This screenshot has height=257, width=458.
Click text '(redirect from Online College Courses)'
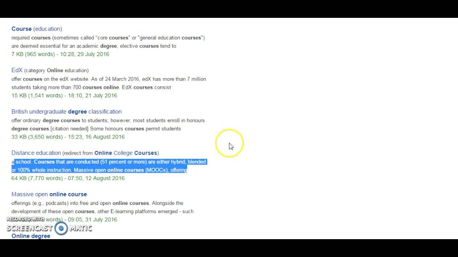(x=111, y=153)
